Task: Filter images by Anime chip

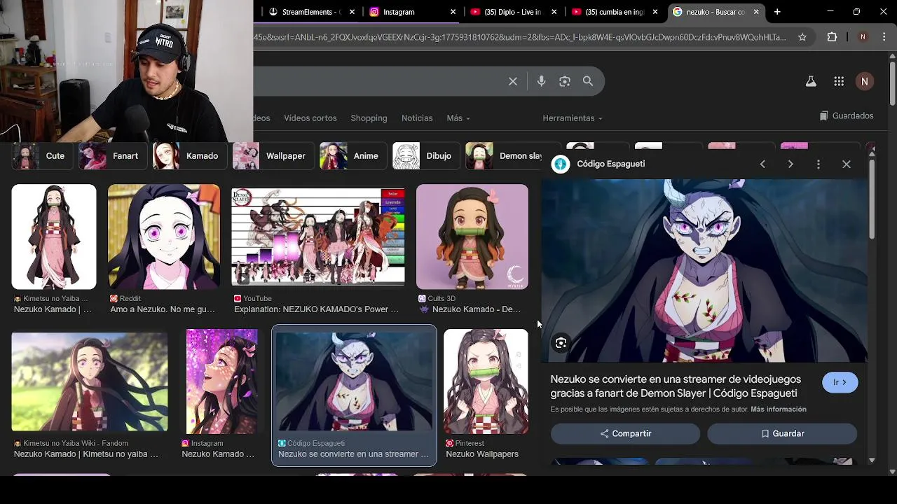Action: coord(353,156)
